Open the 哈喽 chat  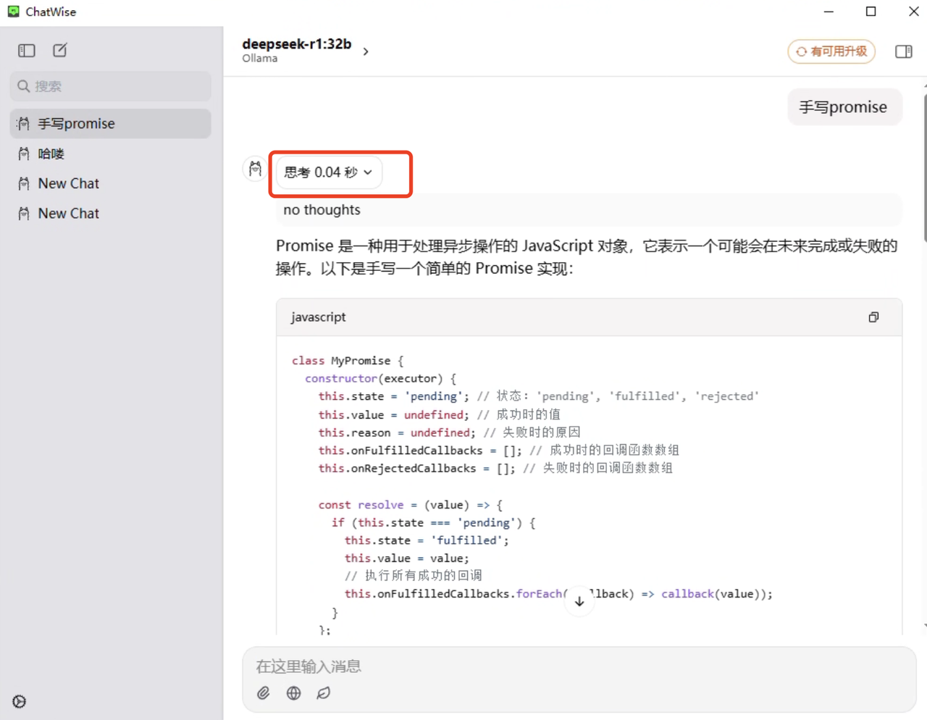(111, 154)
